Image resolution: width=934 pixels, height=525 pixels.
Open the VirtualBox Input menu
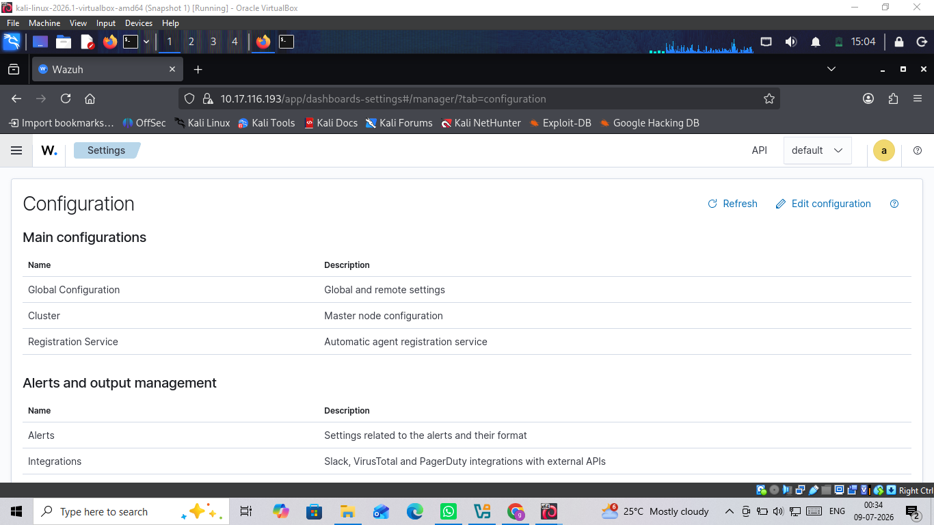point(106,23)
